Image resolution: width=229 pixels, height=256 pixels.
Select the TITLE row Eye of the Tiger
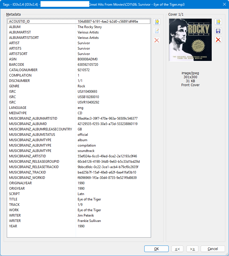click(x=79, y=199)
